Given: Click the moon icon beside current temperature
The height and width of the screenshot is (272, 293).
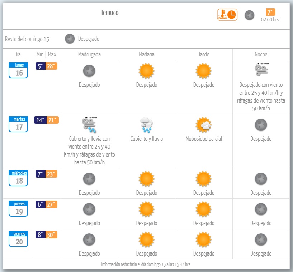Looking at the screenshot, I should click(x=249, y=15).
